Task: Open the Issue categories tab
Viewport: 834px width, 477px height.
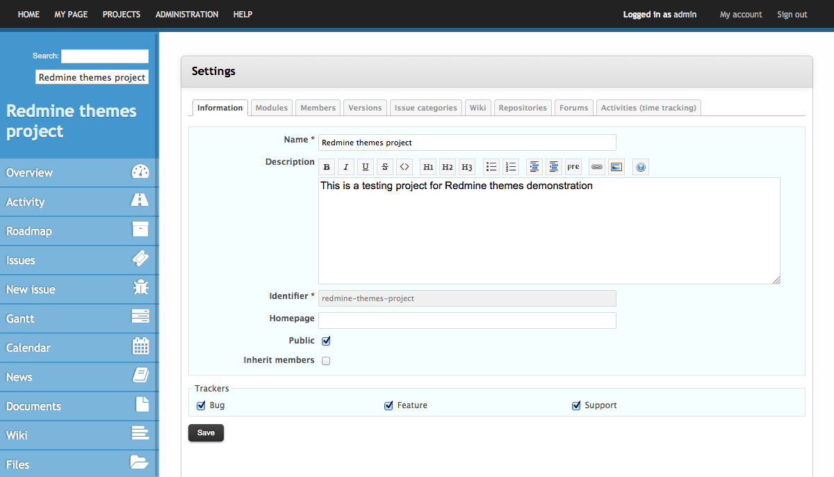Action: [426, 108]
